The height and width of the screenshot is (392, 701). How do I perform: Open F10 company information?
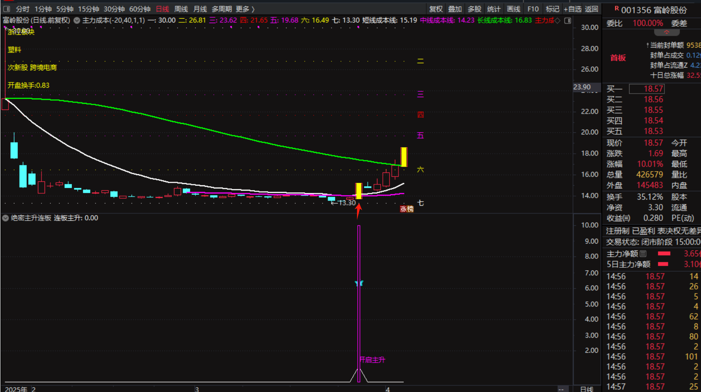coord(533,9)
